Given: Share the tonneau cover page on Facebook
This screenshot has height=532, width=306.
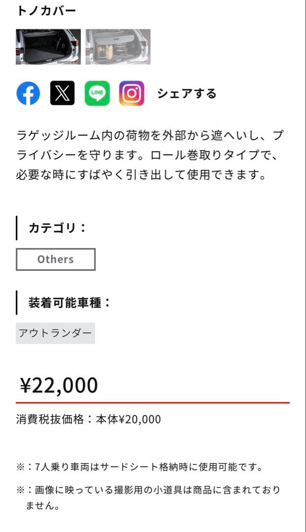Looking at the screenshot, I should pos(29,93).
